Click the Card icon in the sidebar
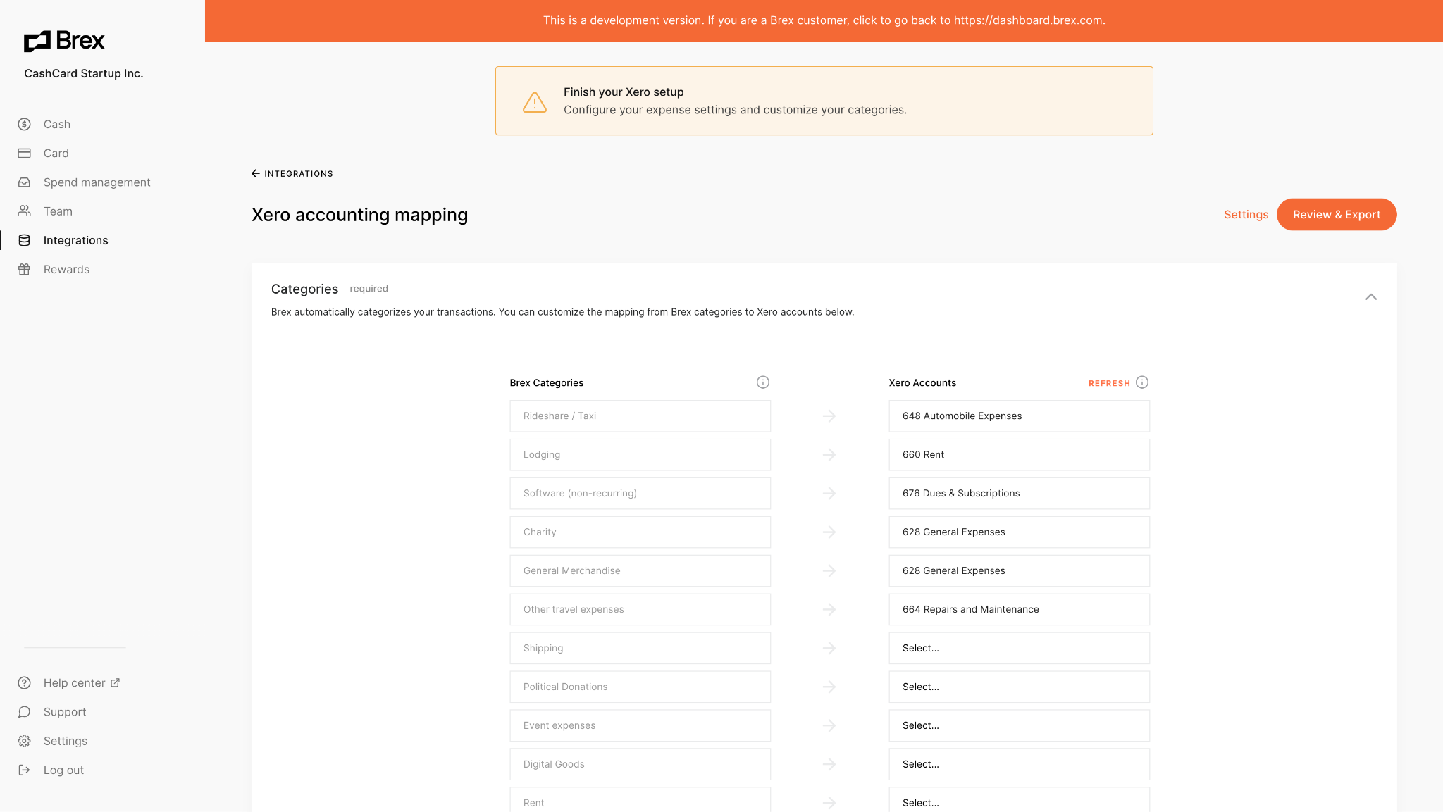Screen dimensions: 1443x812 coord(23,153)
